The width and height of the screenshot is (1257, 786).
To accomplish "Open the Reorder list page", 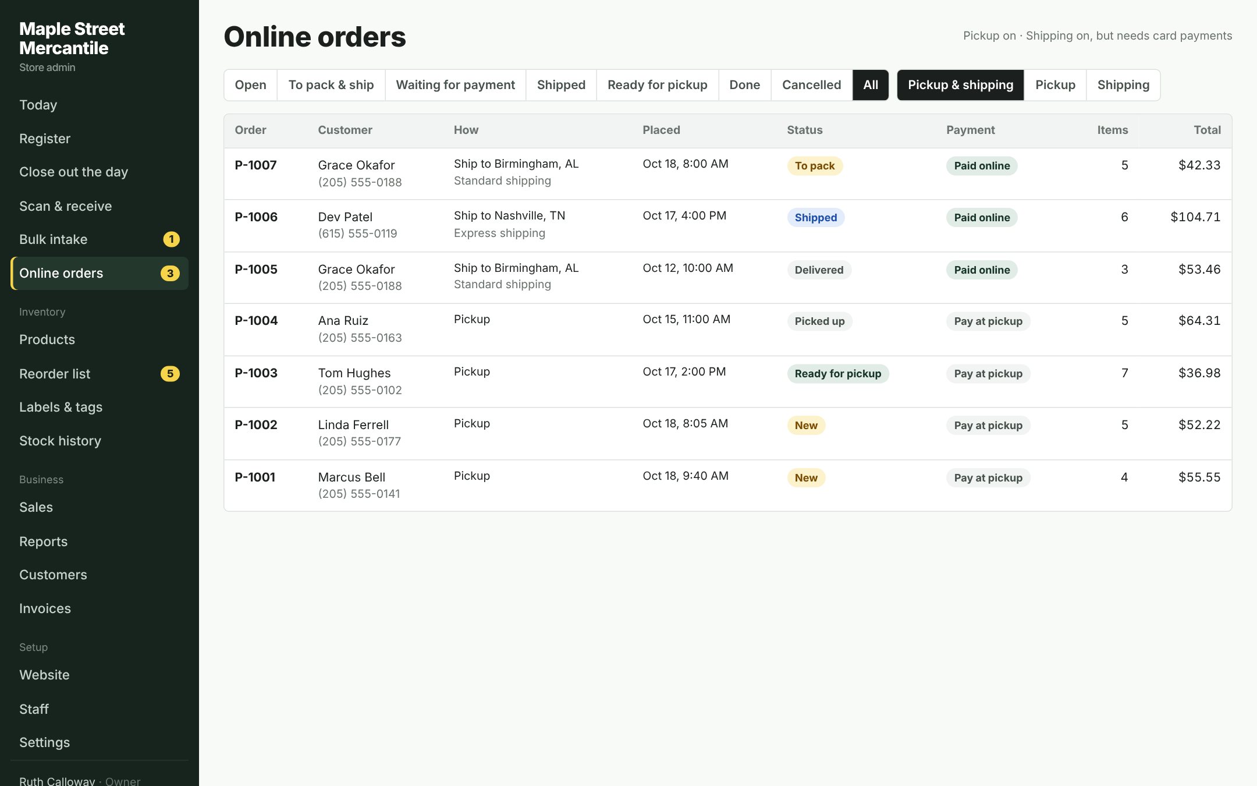I will [99, 374].
